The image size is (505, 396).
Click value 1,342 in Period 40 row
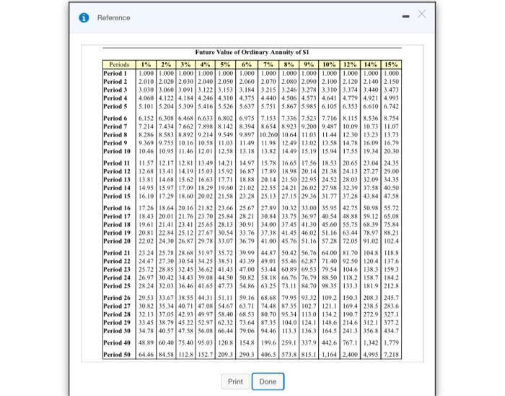pyautogui.click(x=370, y=343)
